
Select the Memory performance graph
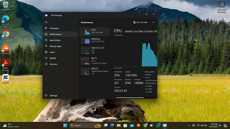pyautogui.click(x=95, y=40)
